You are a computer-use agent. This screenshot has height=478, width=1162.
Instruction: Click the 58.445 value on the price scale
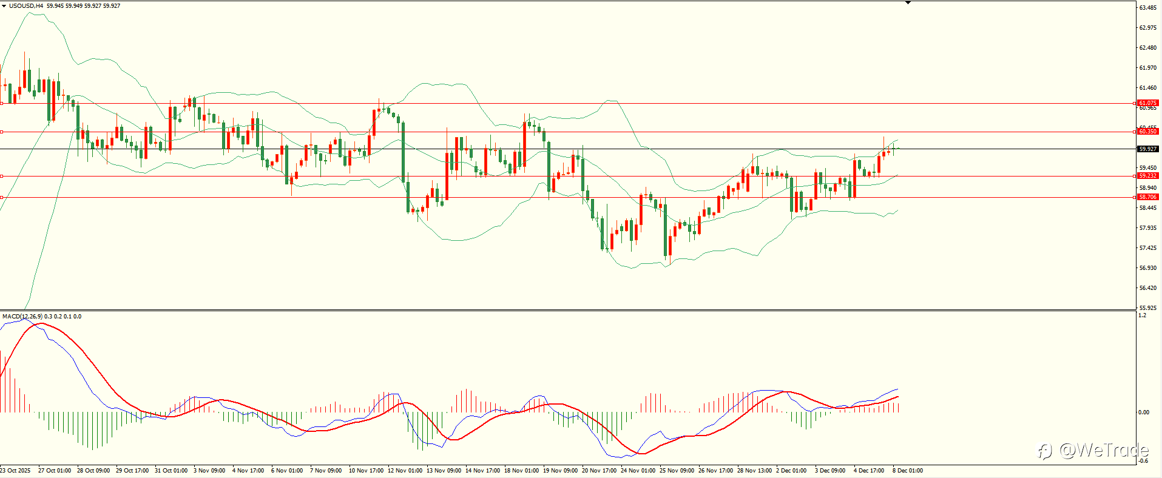(1148, 208)
